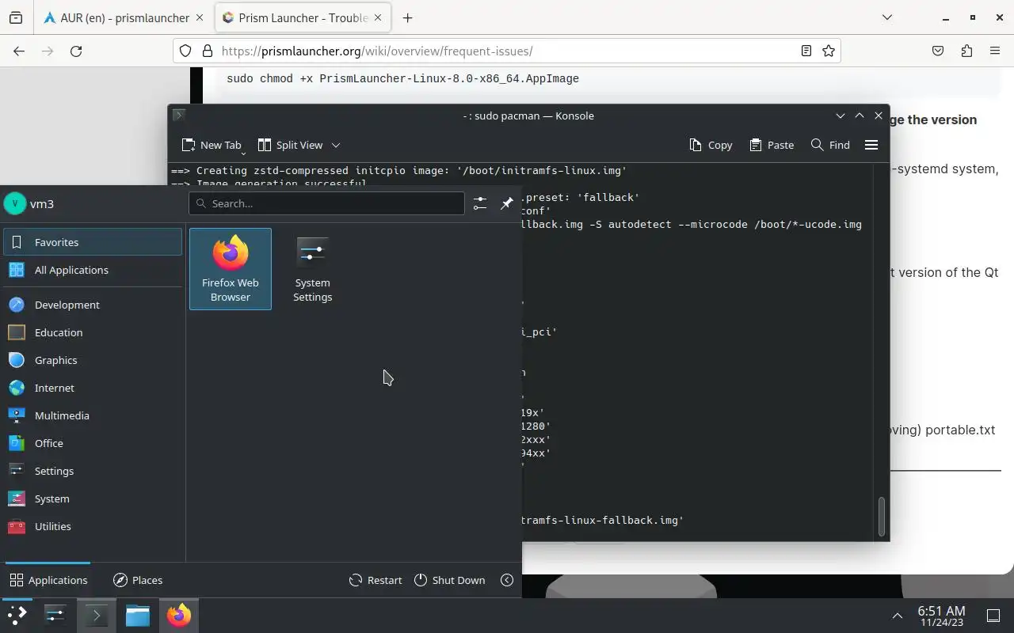Select the Favorites category
The image size is (1014, 633).
[93, 242]
